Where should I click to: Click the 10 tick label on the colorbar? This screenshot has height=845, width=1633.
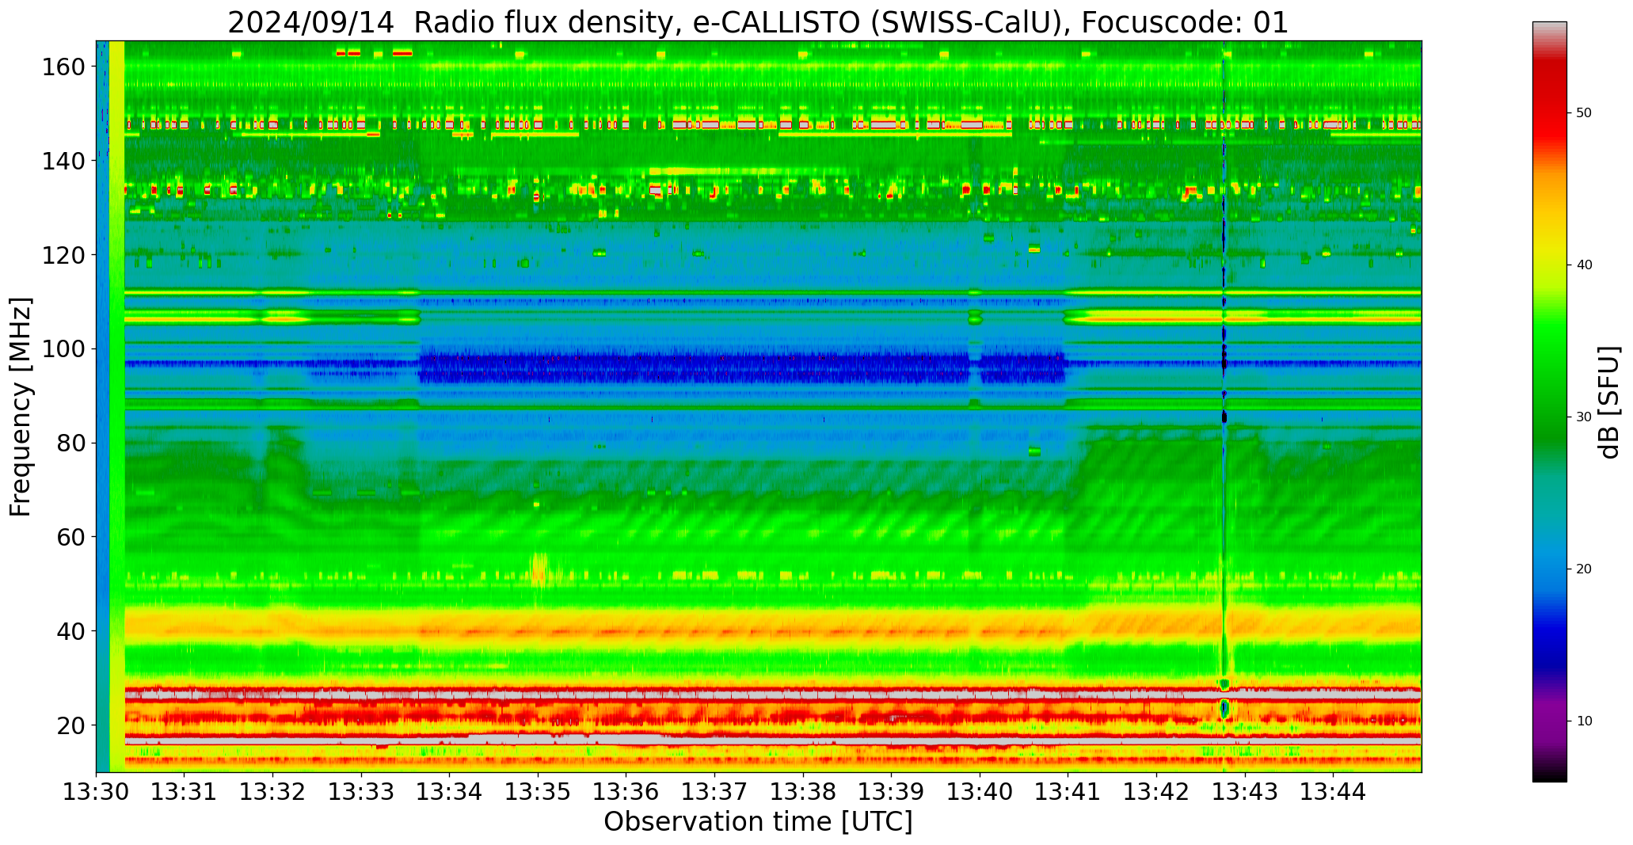click(1584, 721)
